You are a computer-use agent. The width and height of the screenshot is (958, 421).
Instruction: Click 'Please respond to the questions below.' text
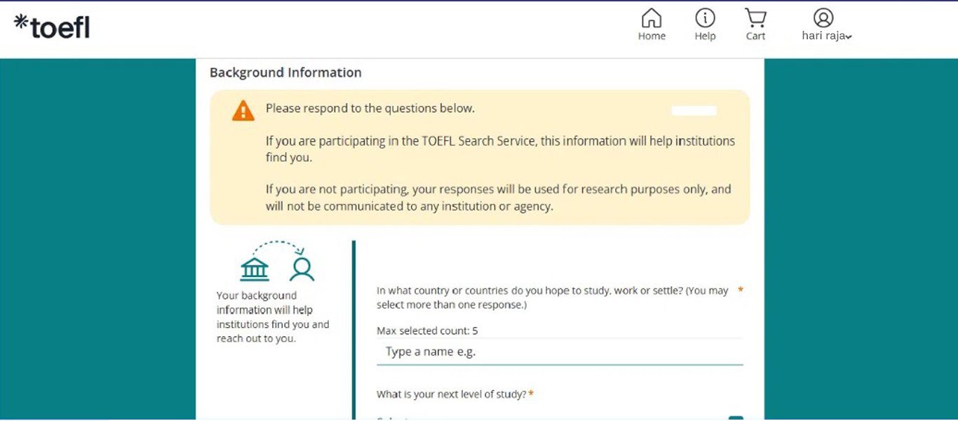coord(370,109)
